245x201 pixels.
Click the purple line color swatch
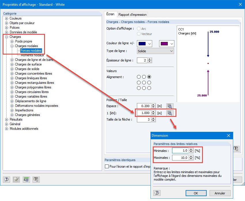pyautogui.click(x=164, y=44)
